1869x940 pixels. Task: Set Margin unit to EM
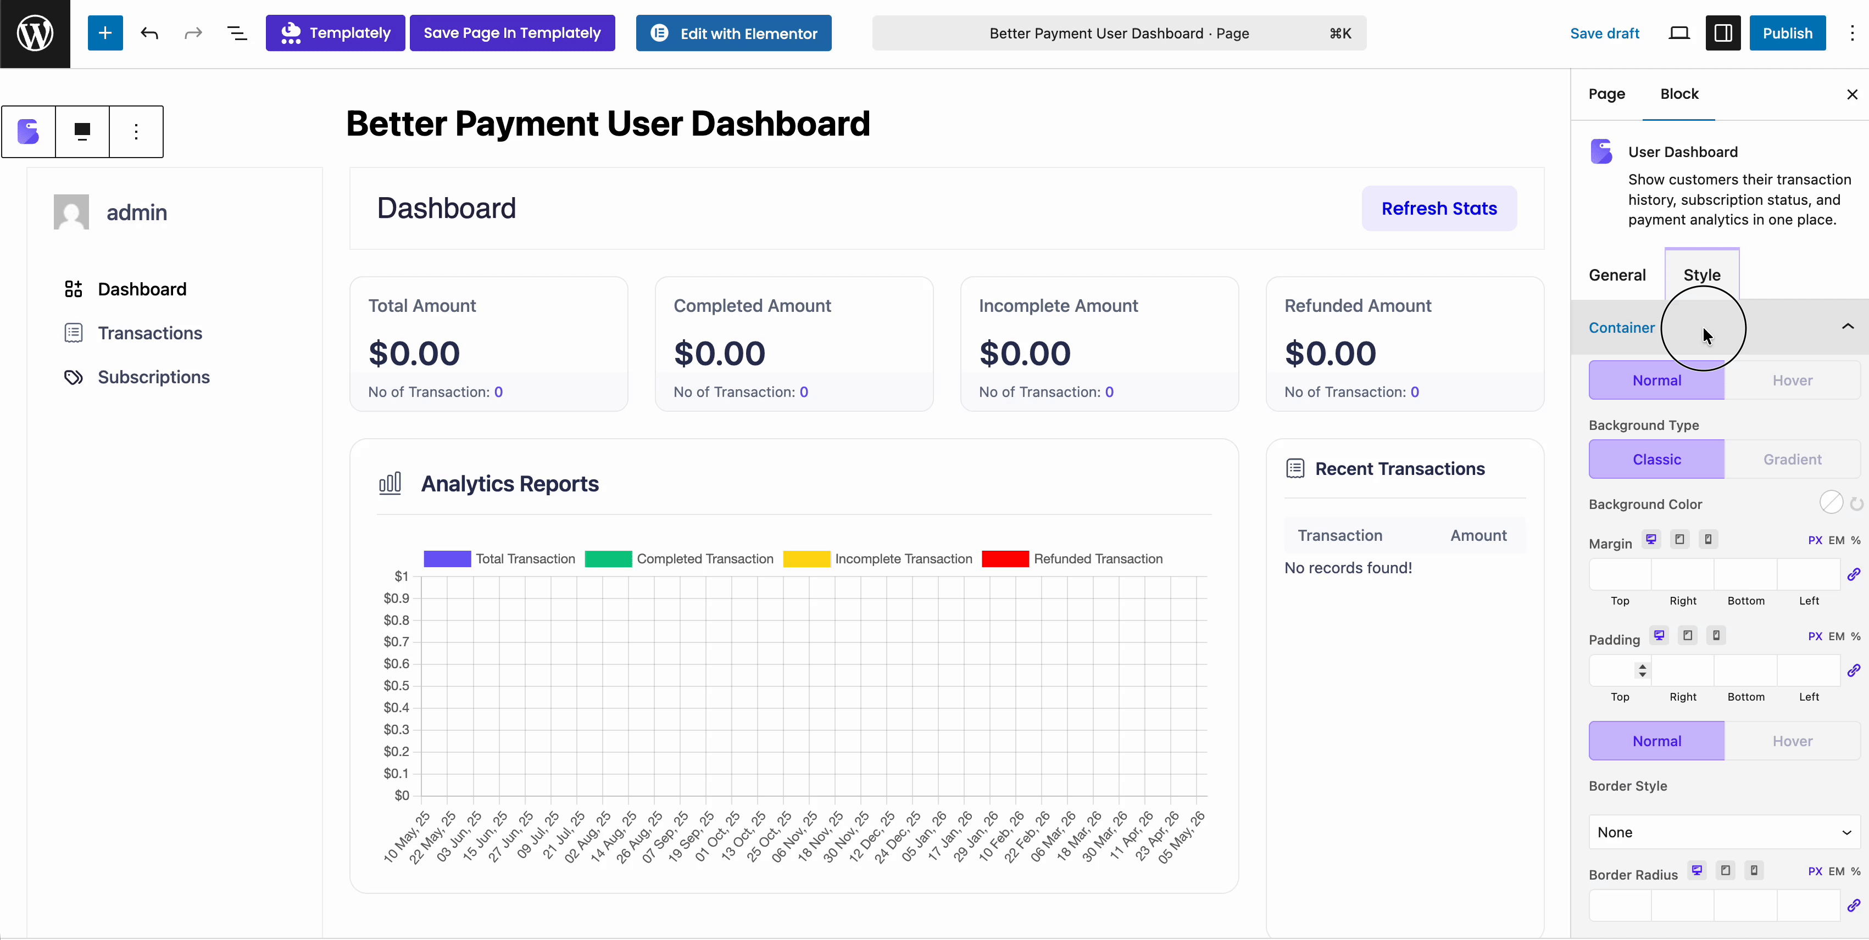tap(1835, 540)
